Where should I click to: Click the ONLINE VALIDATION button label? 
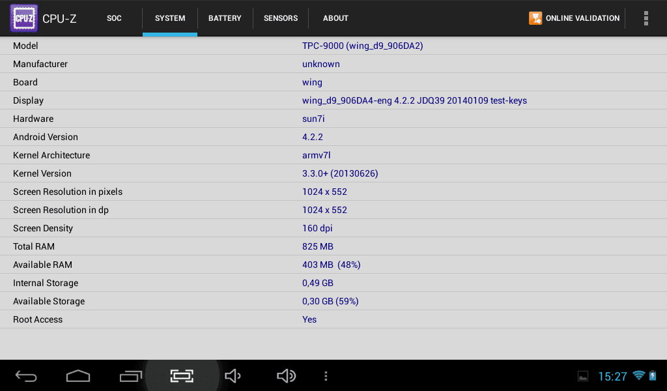(x=583, y=18)
